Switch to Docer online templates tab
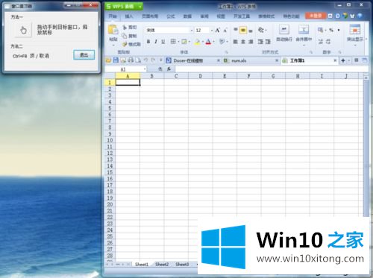373x278 pixels. point(193,60)
